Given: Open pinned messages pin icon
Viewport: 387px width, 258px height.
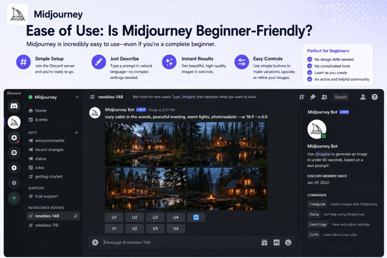Looking at the screenshot, I should (313, 97).
